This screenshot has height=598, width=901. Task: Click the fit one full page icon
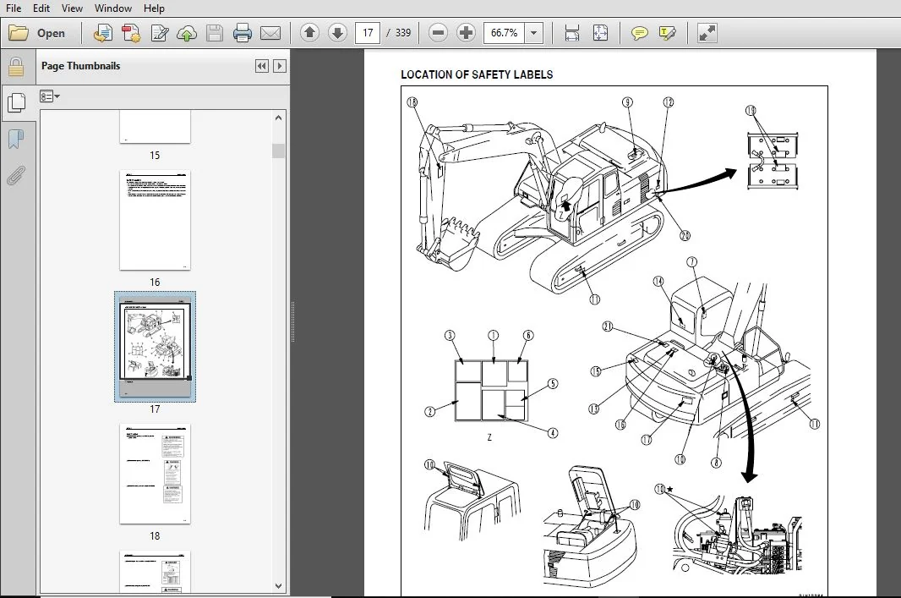[600, 33]
